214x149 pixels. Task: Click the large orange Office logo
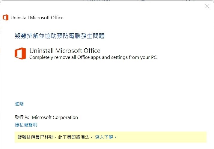click(20, 53)
